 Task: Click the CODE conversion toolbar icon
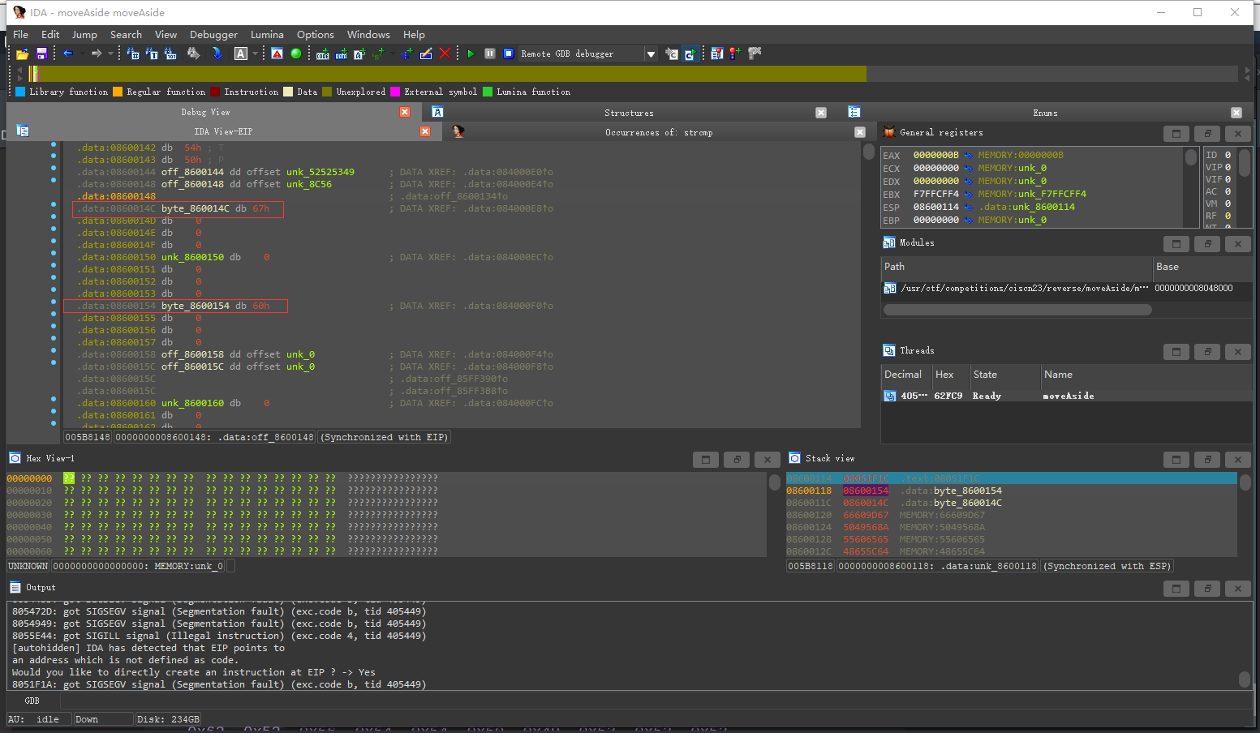coord(323,54)
